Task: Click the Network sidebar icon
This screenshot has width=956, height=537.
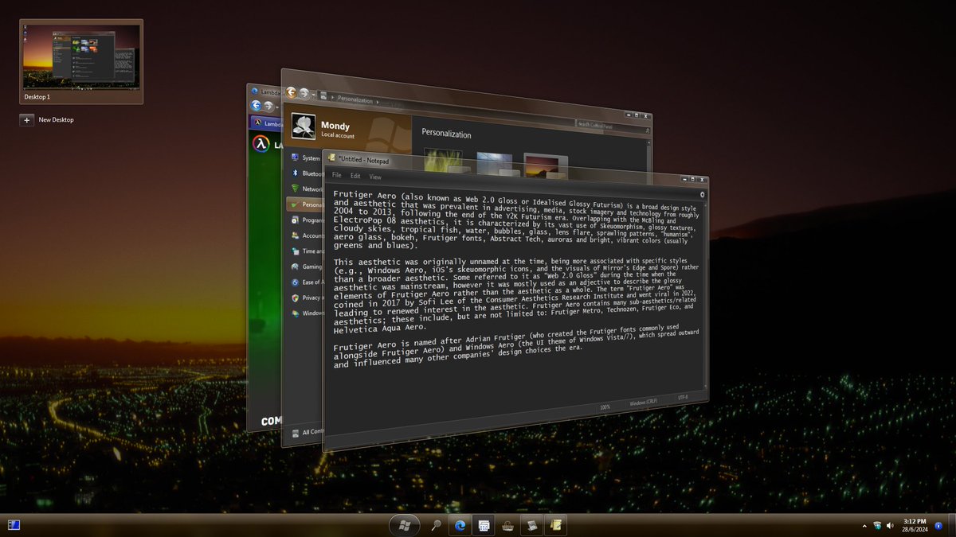Action: pos(296,189)
